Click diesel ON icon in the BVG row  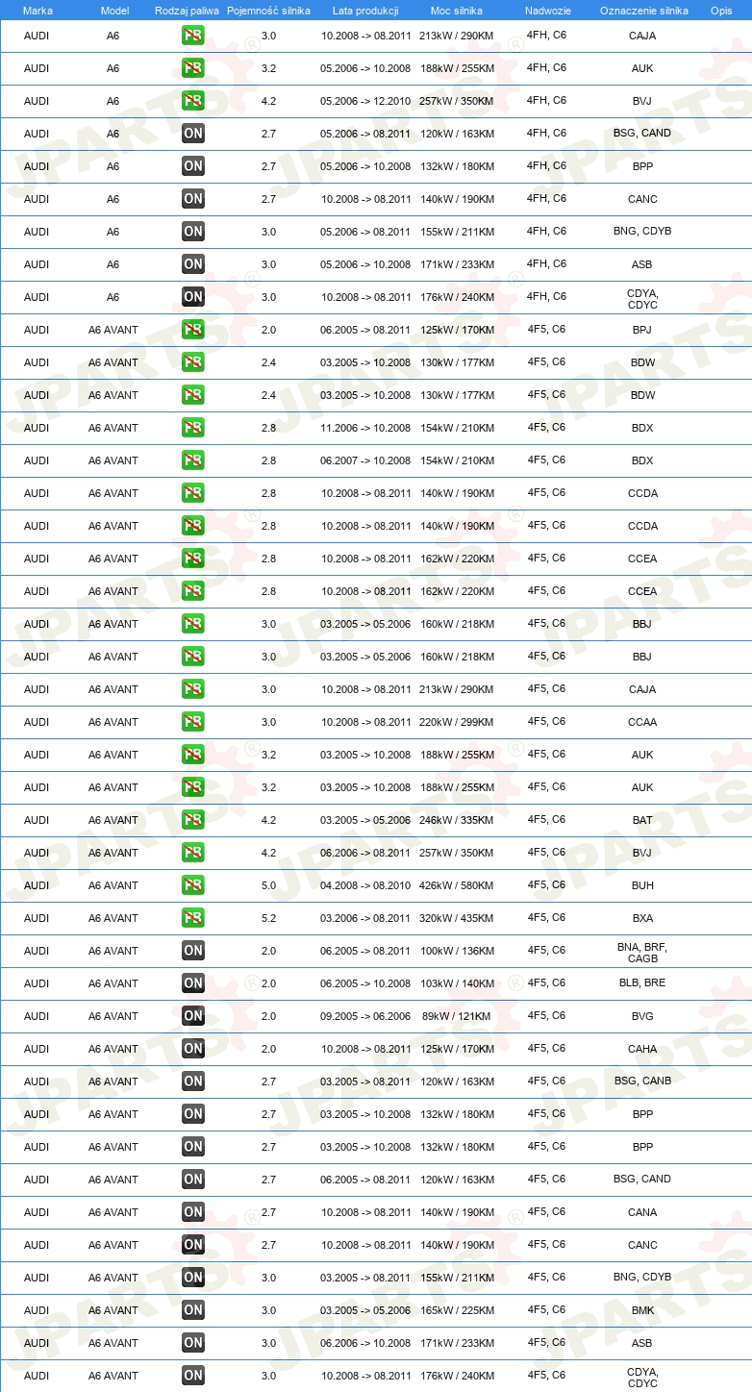click(x=193, y=1017)
